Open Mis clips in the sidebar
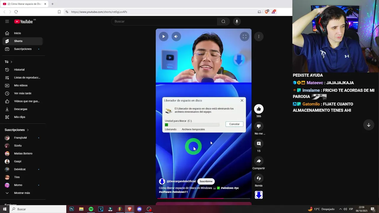Viewport: 379px width, 213px height. pos(23,117)
